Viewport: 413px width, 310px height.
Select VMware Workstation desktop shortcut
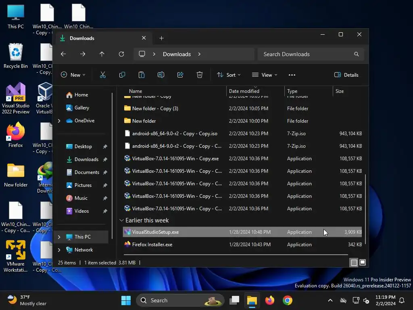pos(16,256)
